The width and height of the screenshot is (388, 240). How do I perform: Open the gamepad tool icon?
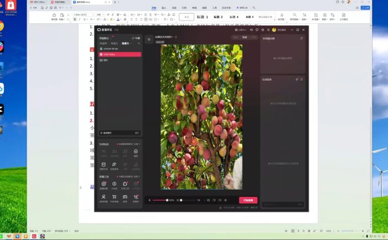point(125,196)
